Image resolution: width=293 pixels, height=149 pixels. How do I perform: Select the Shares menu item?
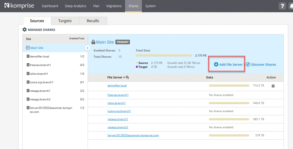[133, 6]
